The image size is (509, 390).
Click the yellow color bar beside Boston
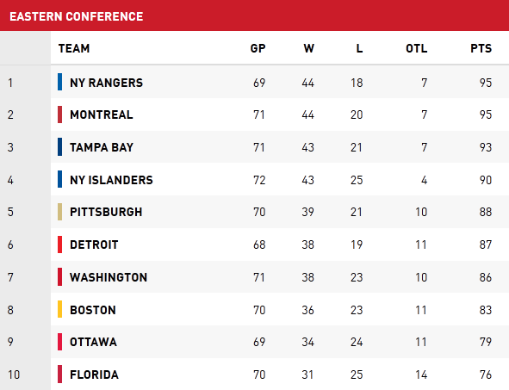59,309
